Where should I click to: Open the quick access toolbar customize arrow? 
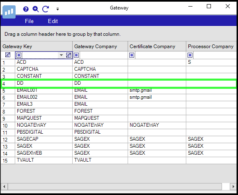coord(57,9)
